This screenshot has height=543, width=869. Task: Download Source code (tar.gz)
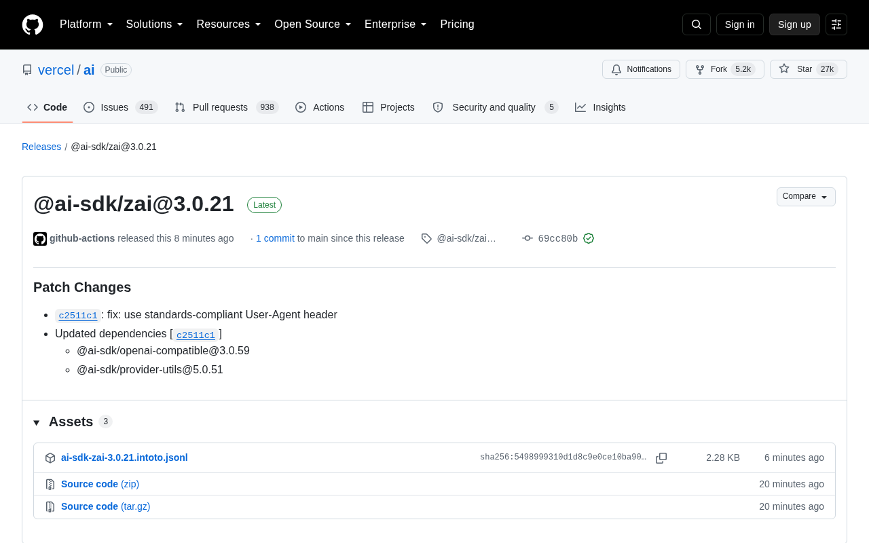(x=105, y=506)
